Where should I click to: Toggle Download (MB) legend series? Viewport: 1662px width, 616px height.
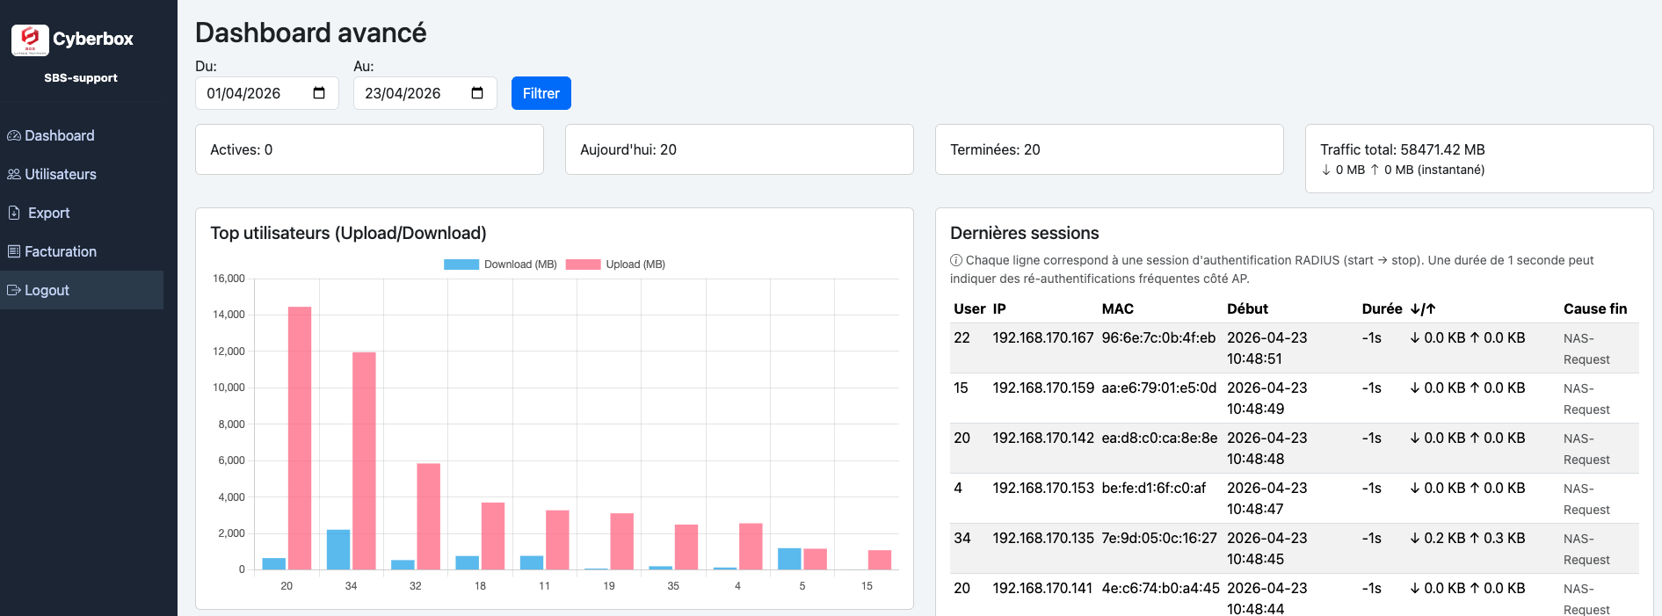501,265
